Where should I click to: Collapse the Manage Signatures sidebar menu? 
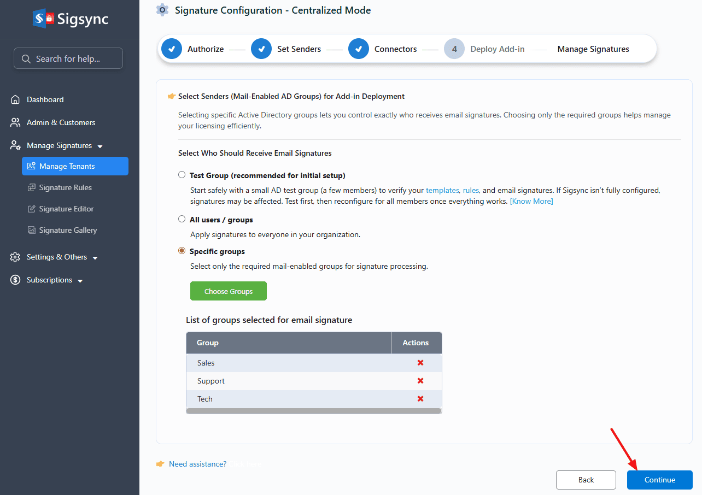coord(100,146)
